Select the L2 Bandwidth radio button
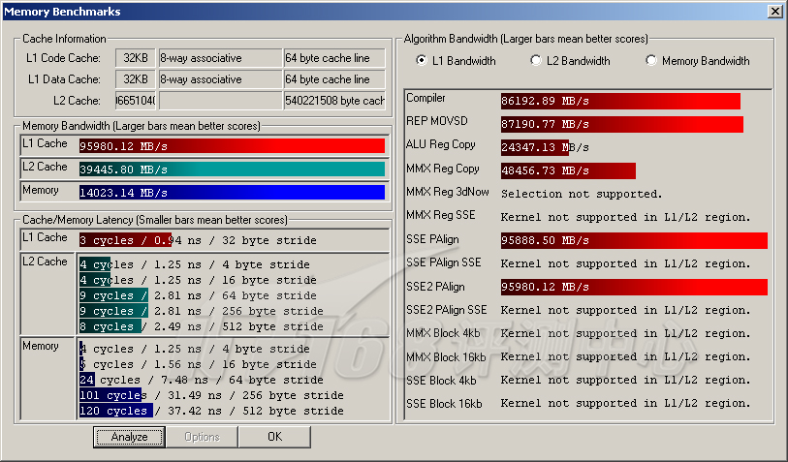 click(x=536, y=61)
